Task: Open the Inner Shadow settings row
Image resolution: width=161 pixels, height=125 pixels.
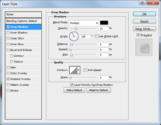Action: tap(23, 33)
